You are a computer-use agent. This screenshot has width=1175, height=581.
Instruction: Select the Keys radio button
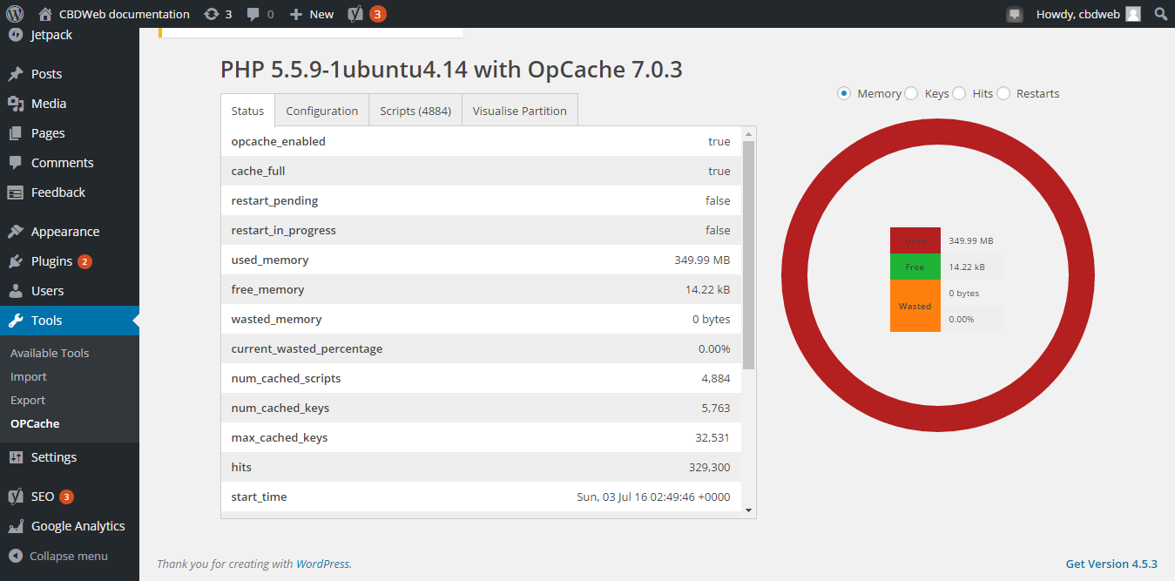point(911,93)
